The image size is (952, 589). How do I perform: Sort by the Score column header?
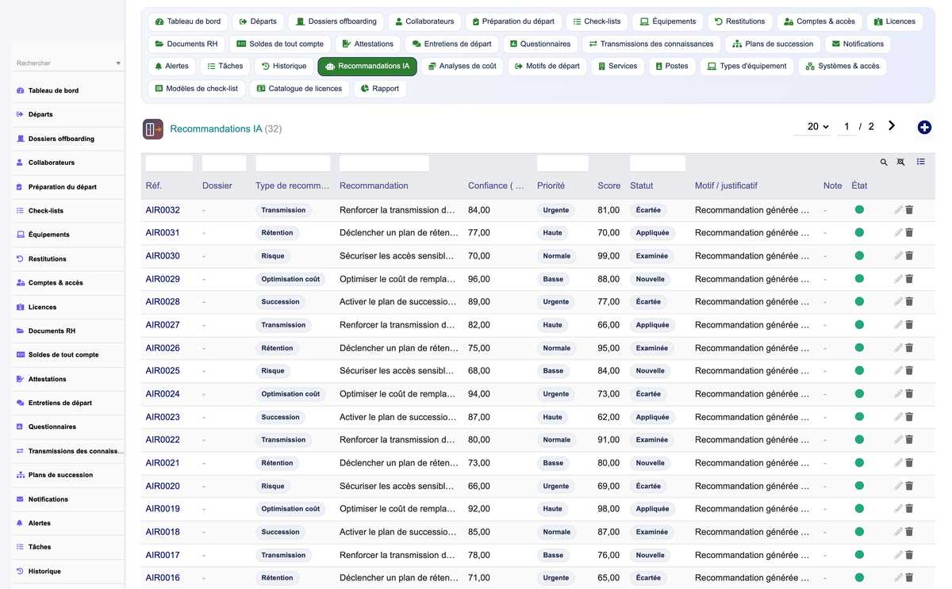click(609, 185)
